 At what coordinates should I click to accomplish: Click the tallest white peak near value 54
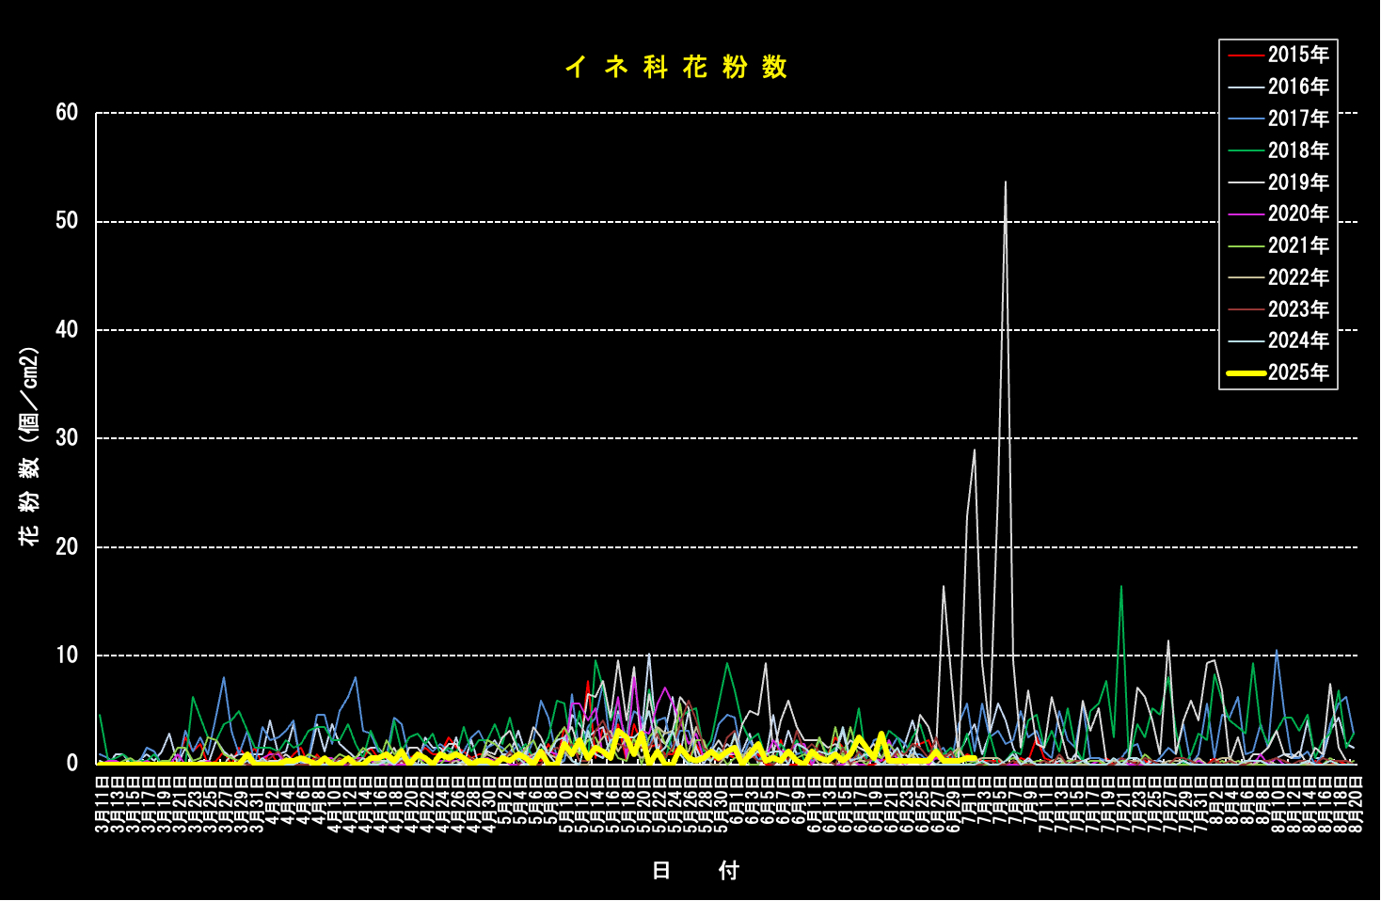point(1006,182)
